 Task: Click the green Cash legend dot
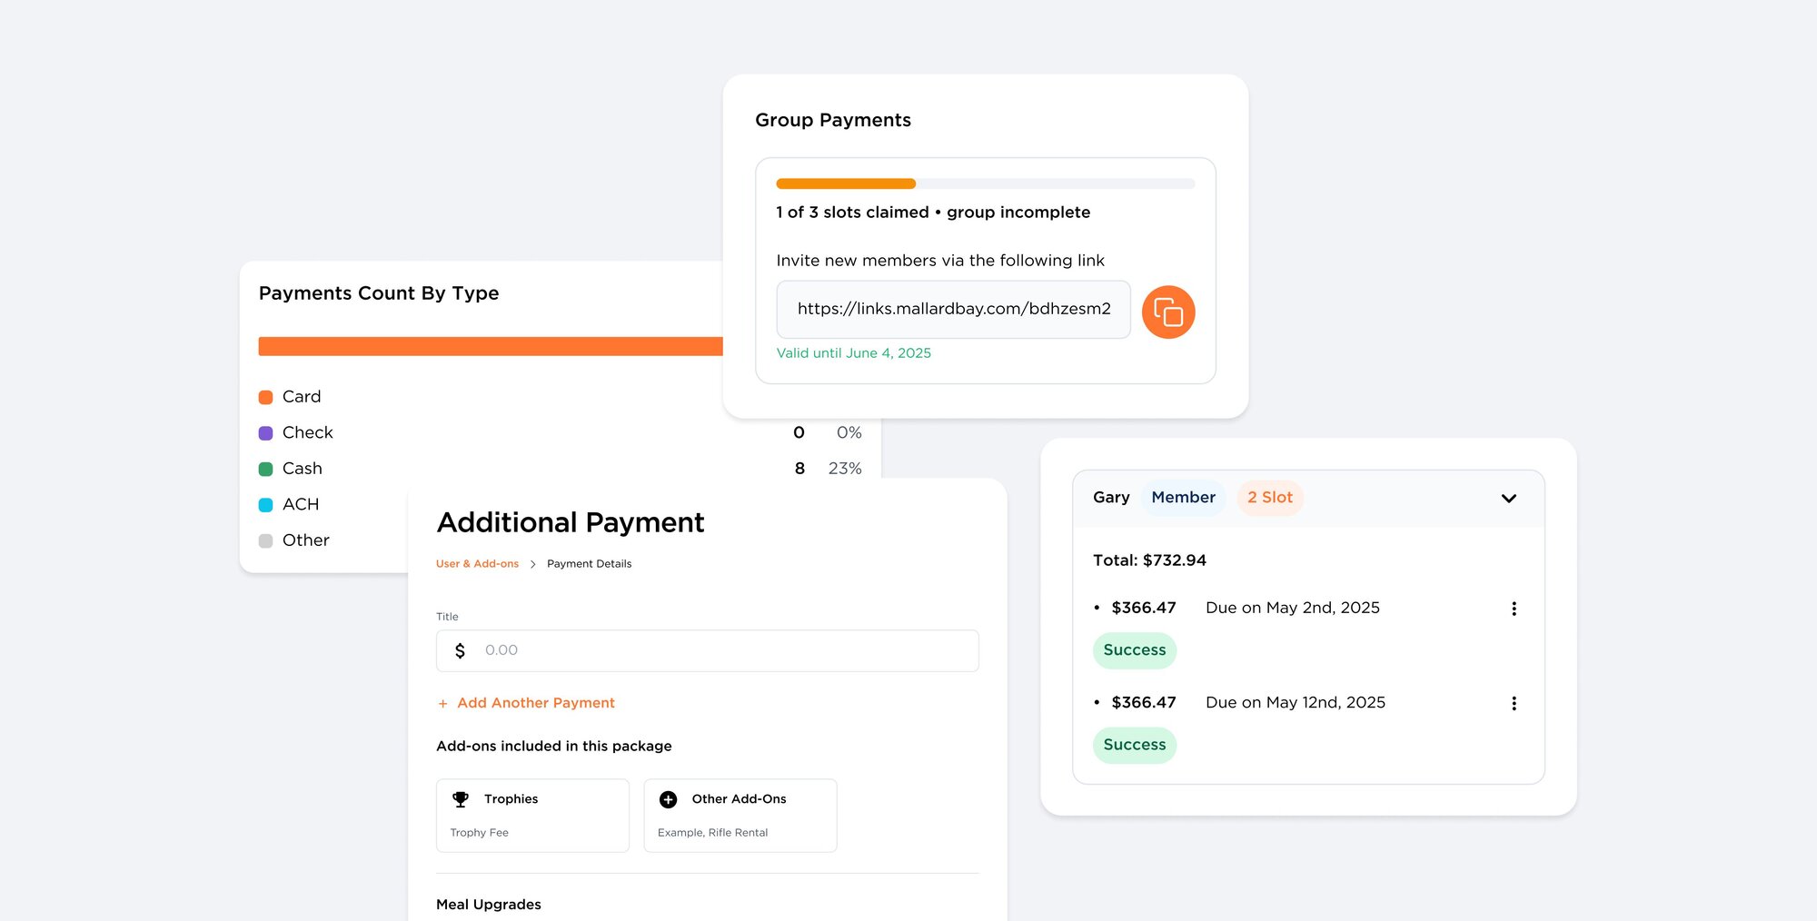pyautogui.click(x=265, y=468)
